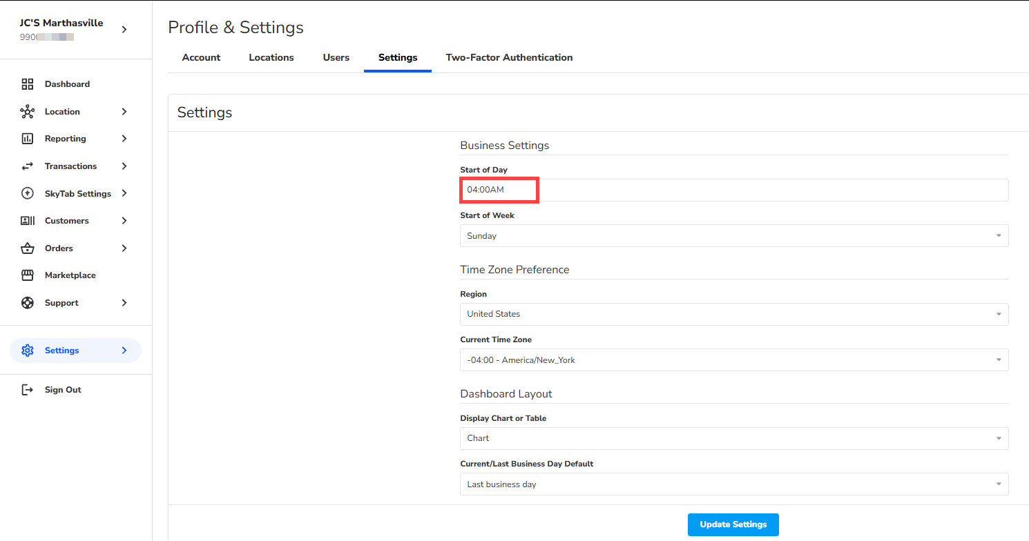1029x541 pixels.
Task: Click the Transactions arrows icon
Action: click(28, 166)
